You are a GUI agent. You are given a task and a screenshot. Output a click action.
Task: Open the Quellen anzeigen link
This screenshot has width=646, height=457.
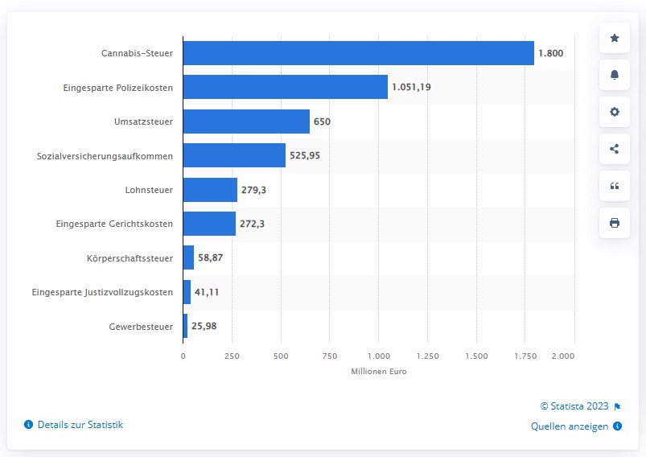tap(570, 426)
